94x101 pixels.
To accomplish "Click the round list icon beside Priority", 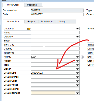I will click(82, 57).
